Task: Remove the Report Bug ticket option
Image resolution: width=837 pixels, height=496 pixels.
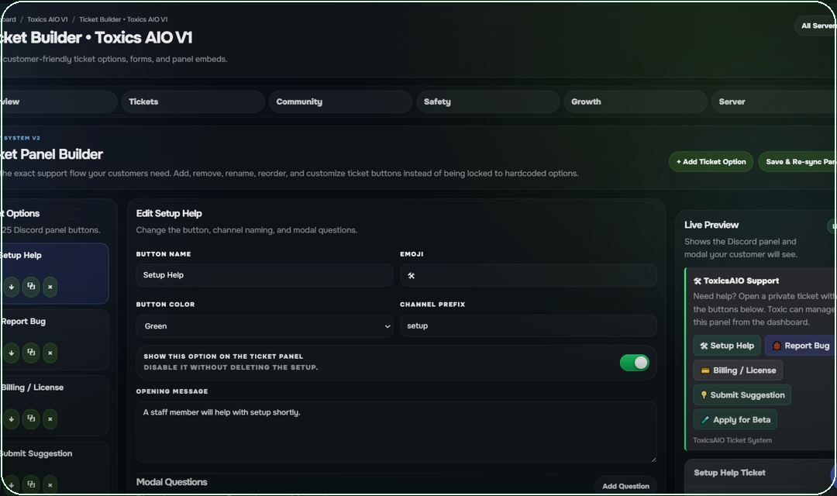Action: (50, 353)
